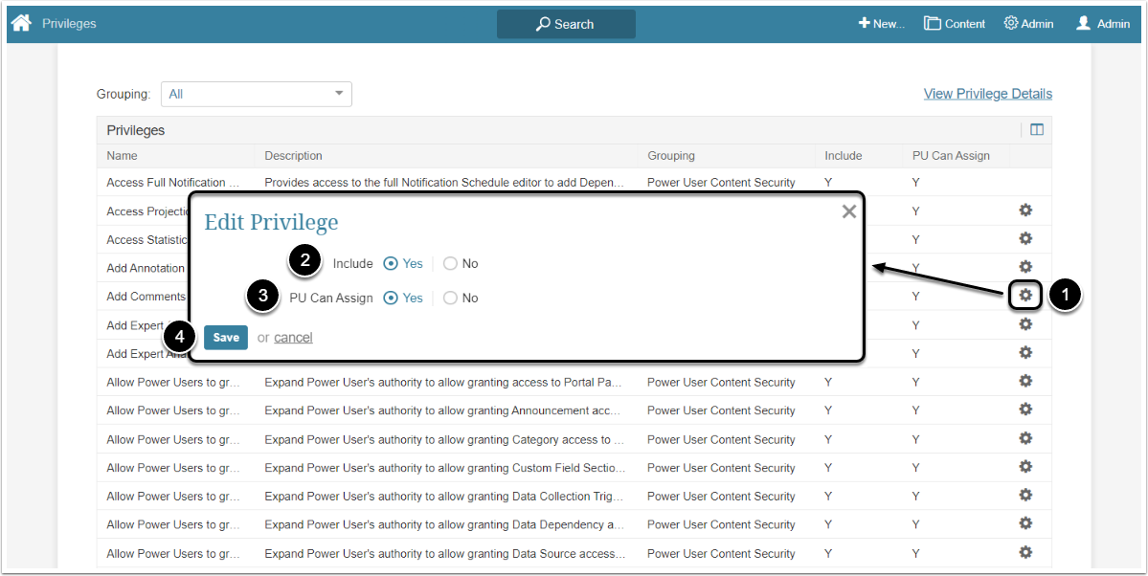Expand the Grouping dropdown
The height and width of the screenshot is (576, 1148).
[x=256, y=94]
